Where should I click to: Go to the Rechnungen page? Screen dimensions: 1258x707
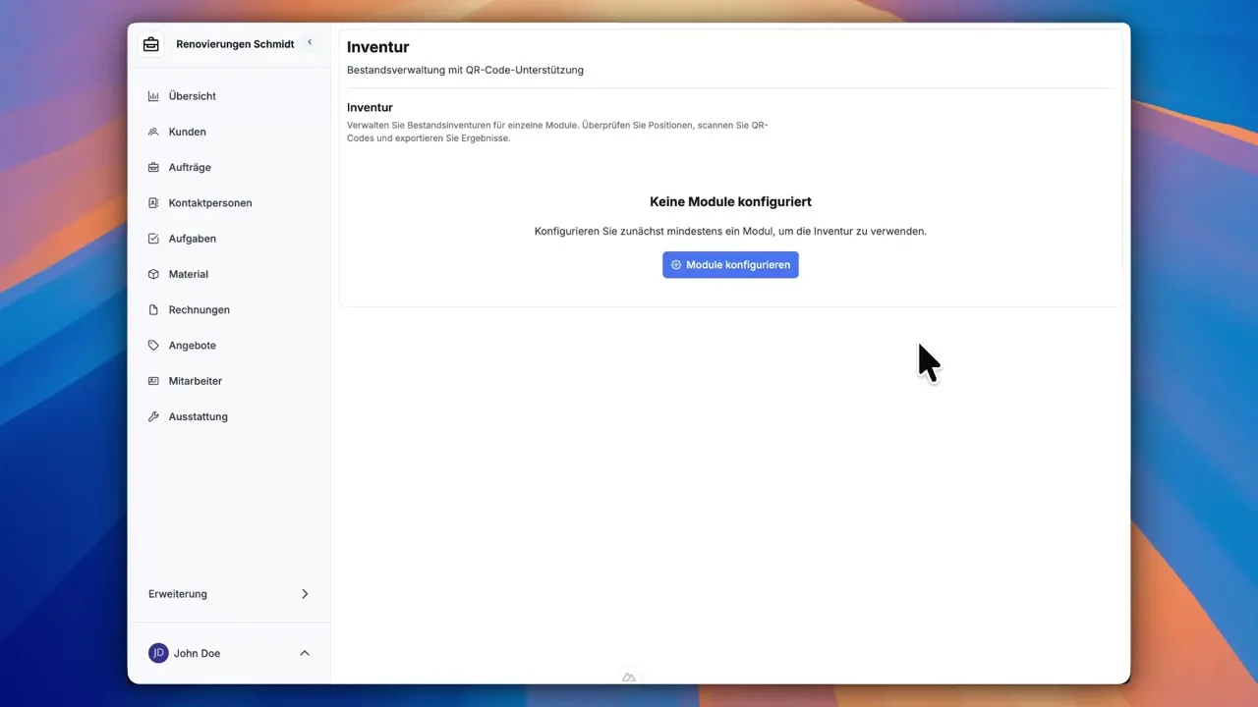[199, 310]
